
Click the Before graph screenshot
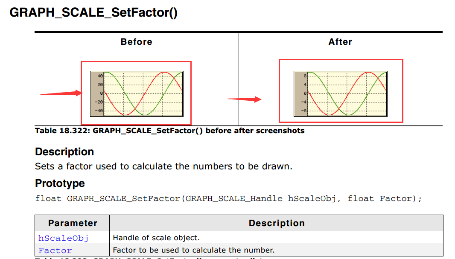137,94
